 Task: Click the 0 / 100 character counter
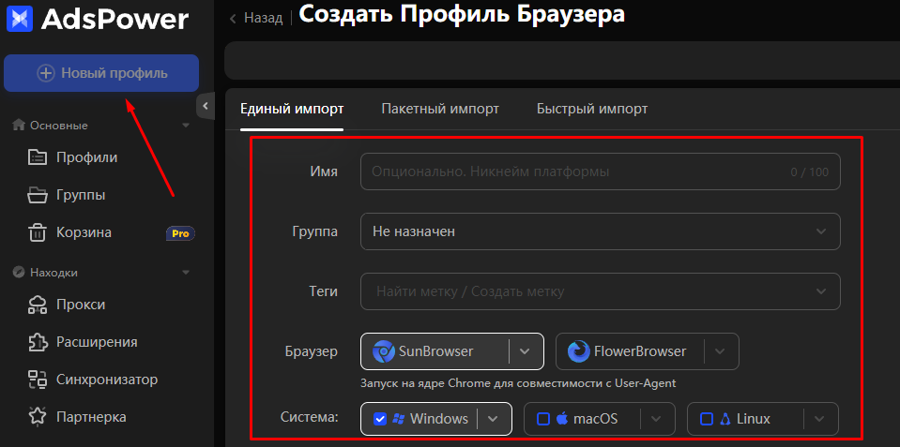click(x=809, y=171)
